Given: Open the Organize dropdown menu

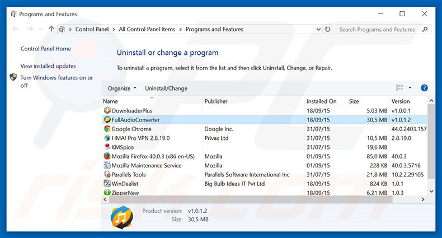Looking at the screenshot, I should (x=122, y=88).
